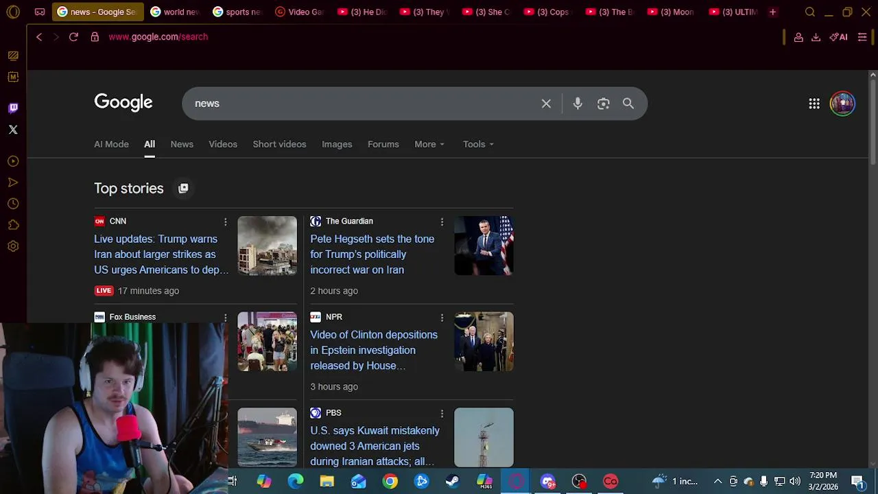Clear the search query with X

[546, 104]
